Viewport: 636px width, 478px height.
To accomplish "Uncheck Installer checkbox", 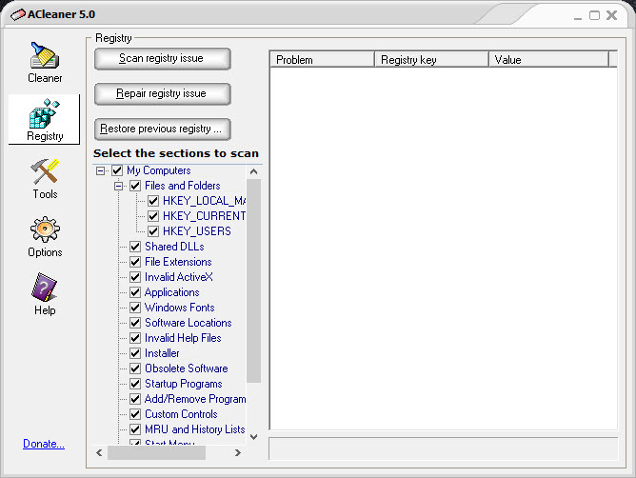I will point(135,353).
